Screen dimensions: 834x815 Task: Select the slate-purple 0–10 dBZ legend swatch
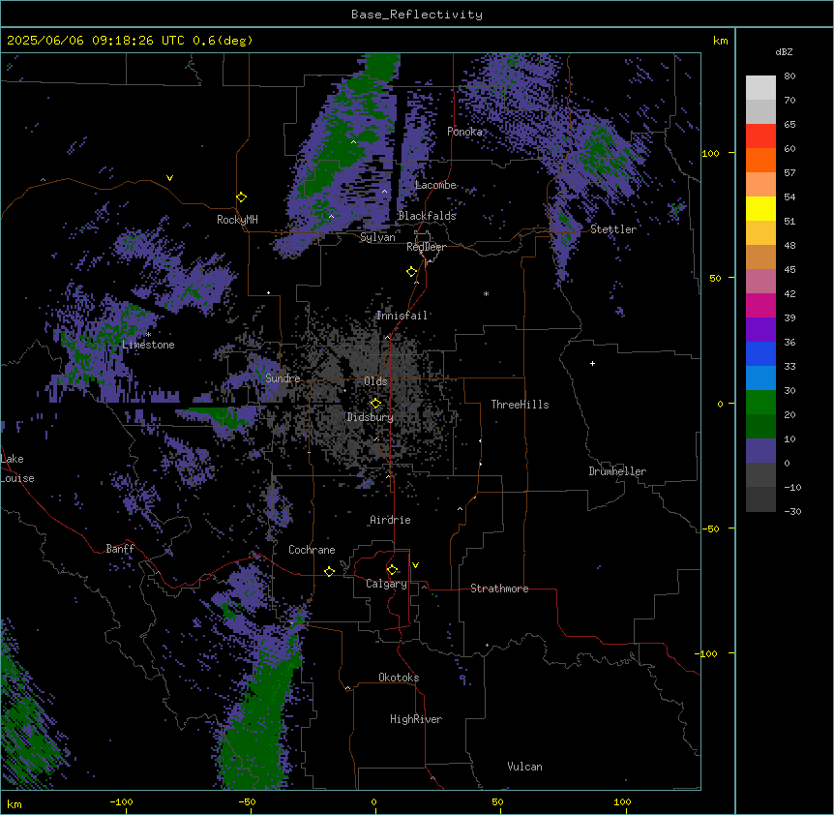[760, 451]
